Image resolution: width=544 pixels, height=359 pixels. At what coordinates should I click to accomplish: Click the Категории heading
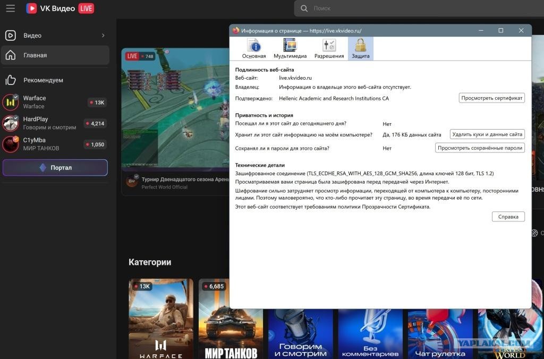click(x=150, y=262)
